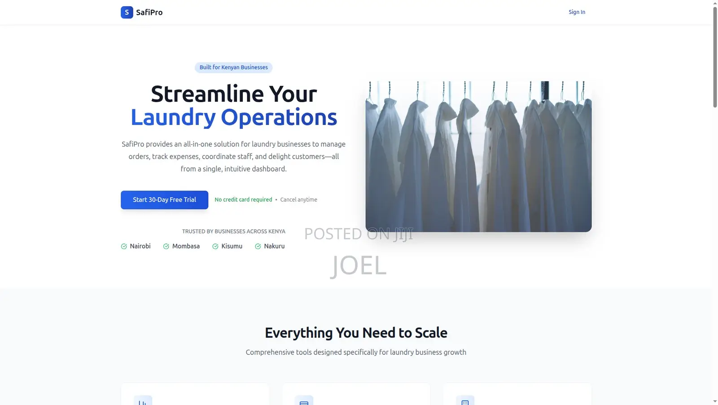Click the Nairobi city label

[140, 246]
